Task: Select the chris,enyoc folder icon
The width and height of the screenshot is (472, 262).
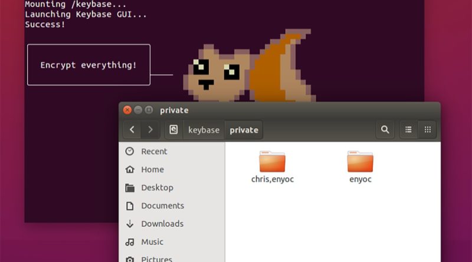Action: (272, 161)
